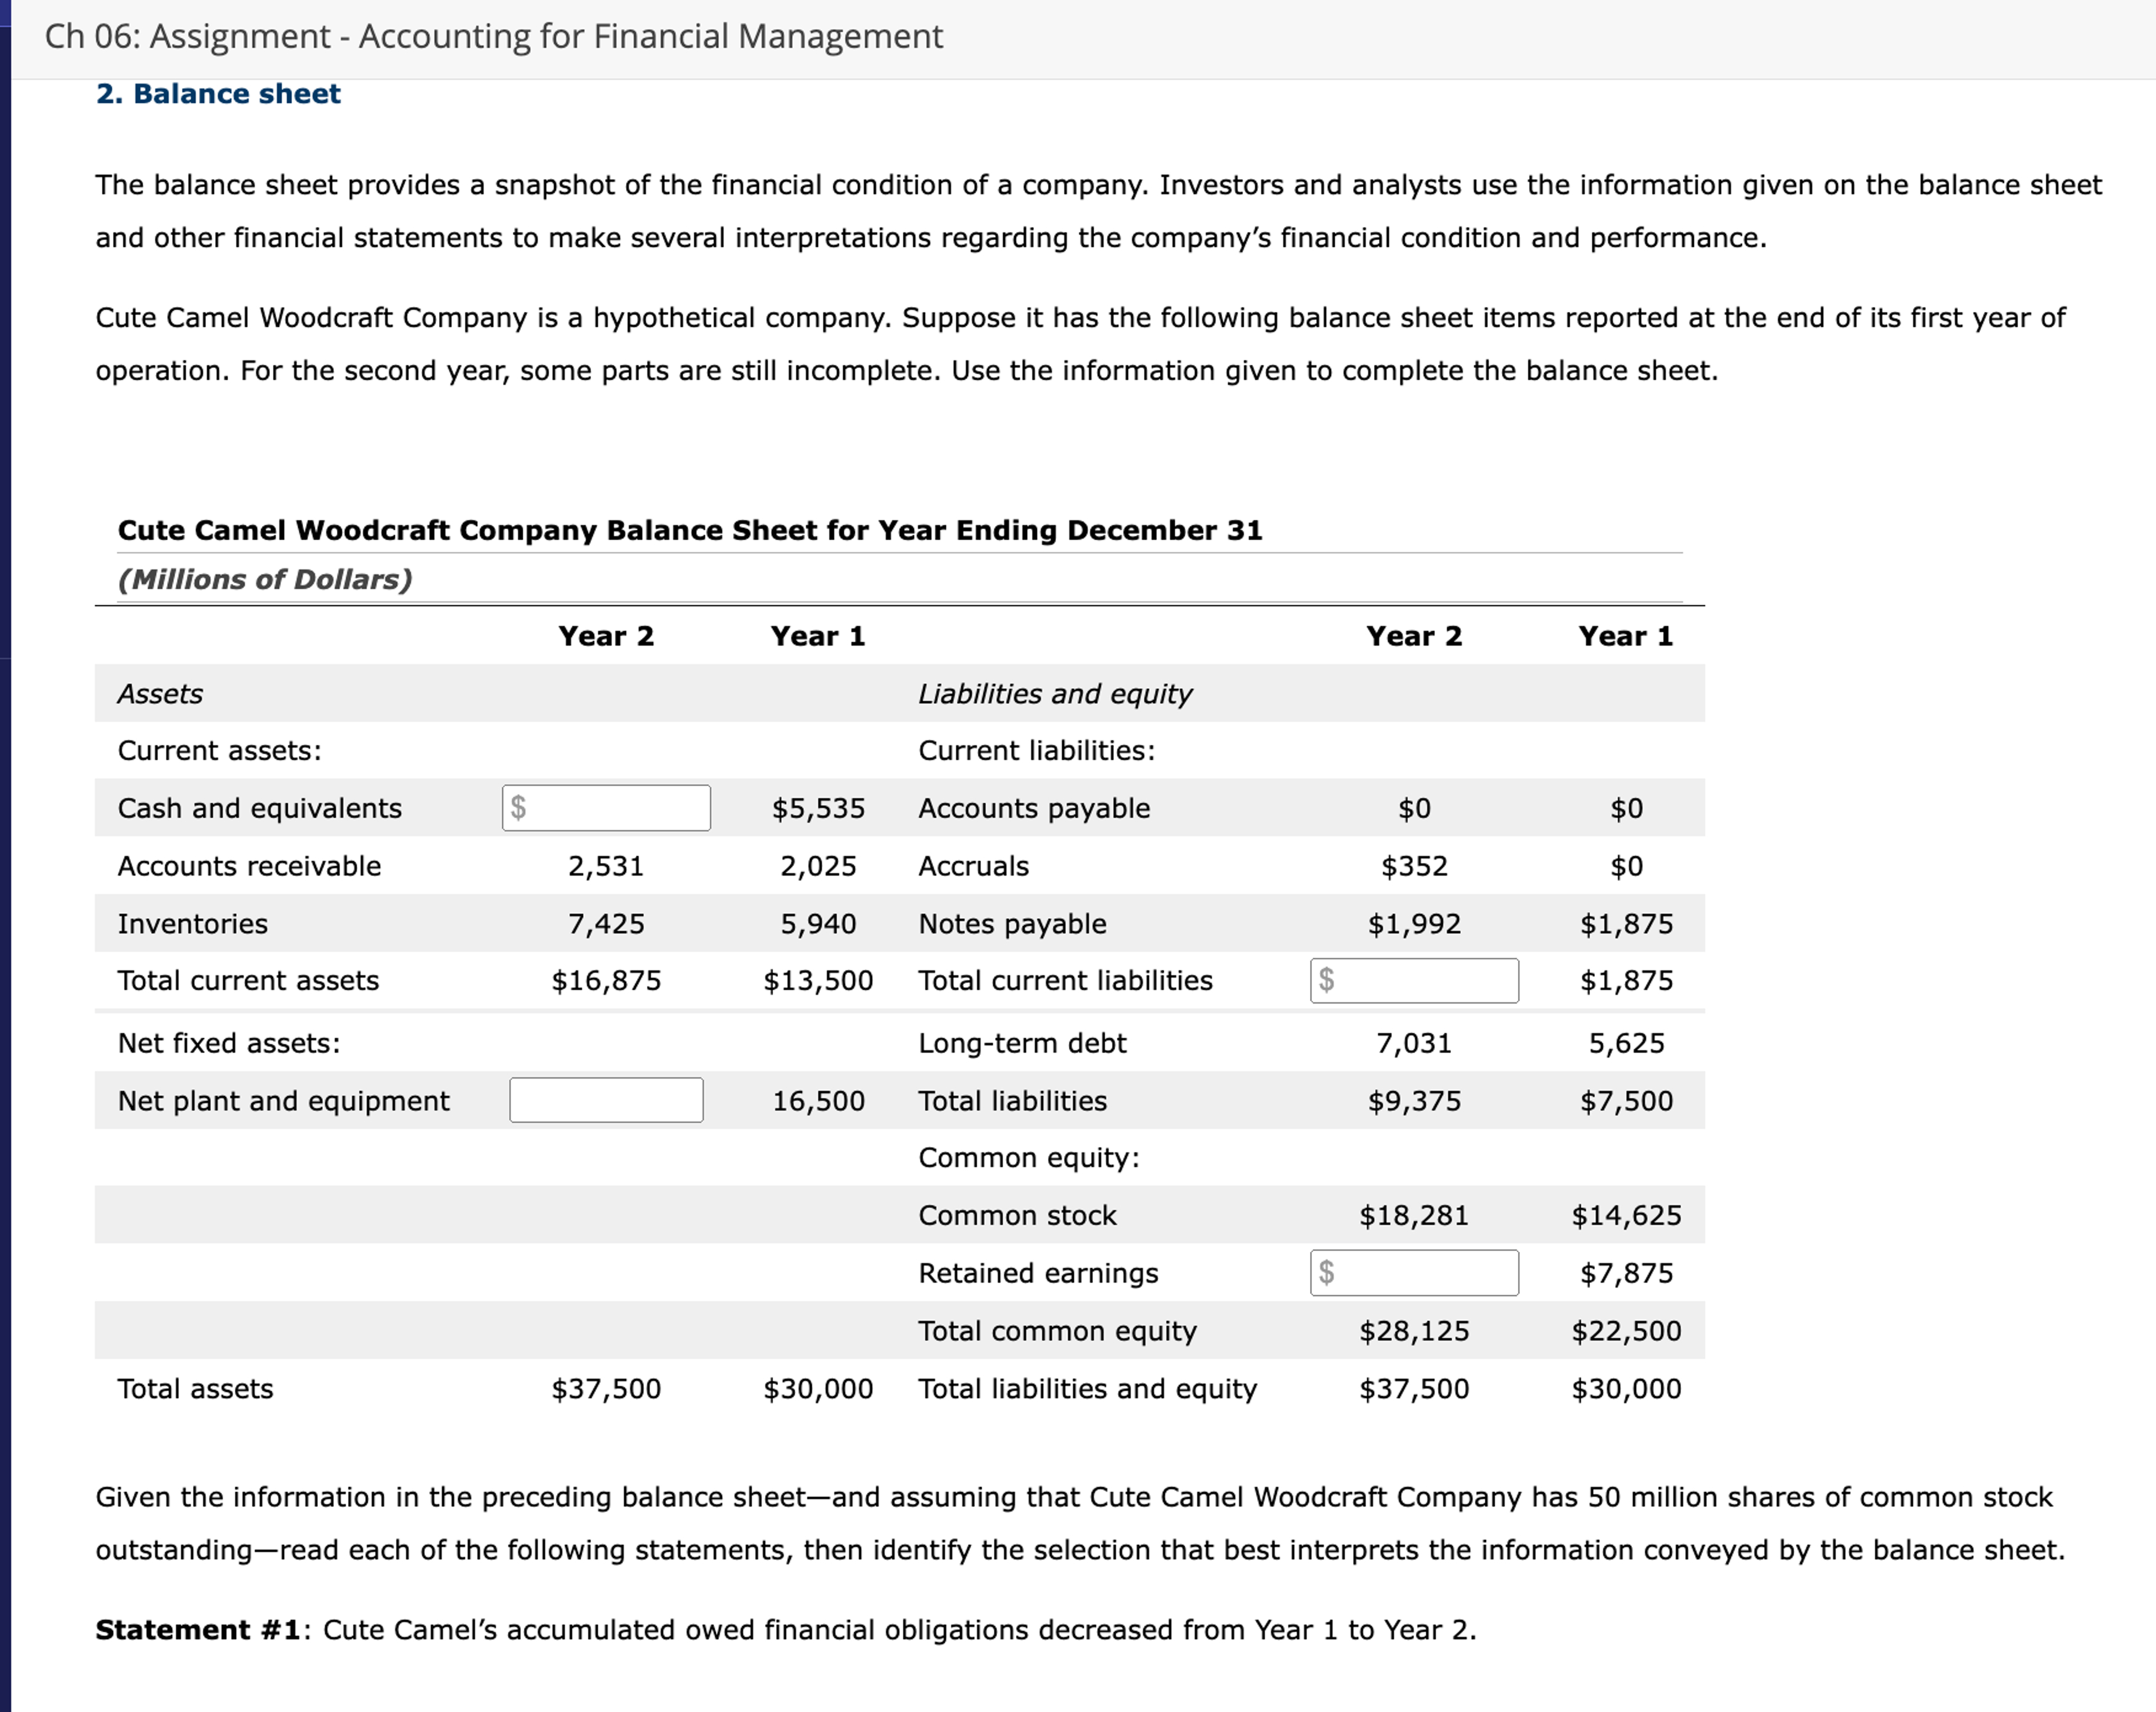
Task: Click the Total liabilities and equity label
Action: click(1087, 1388)
